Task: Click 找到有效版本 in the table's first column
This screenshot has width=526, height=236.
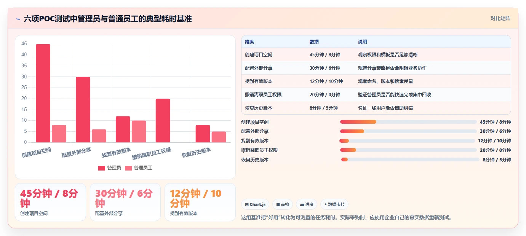Action: [x=259, y=81]
